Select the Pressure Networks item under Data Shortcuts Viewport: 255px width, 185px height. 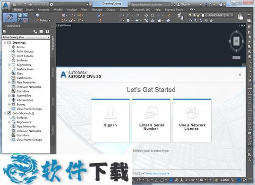tap(29, 131)
